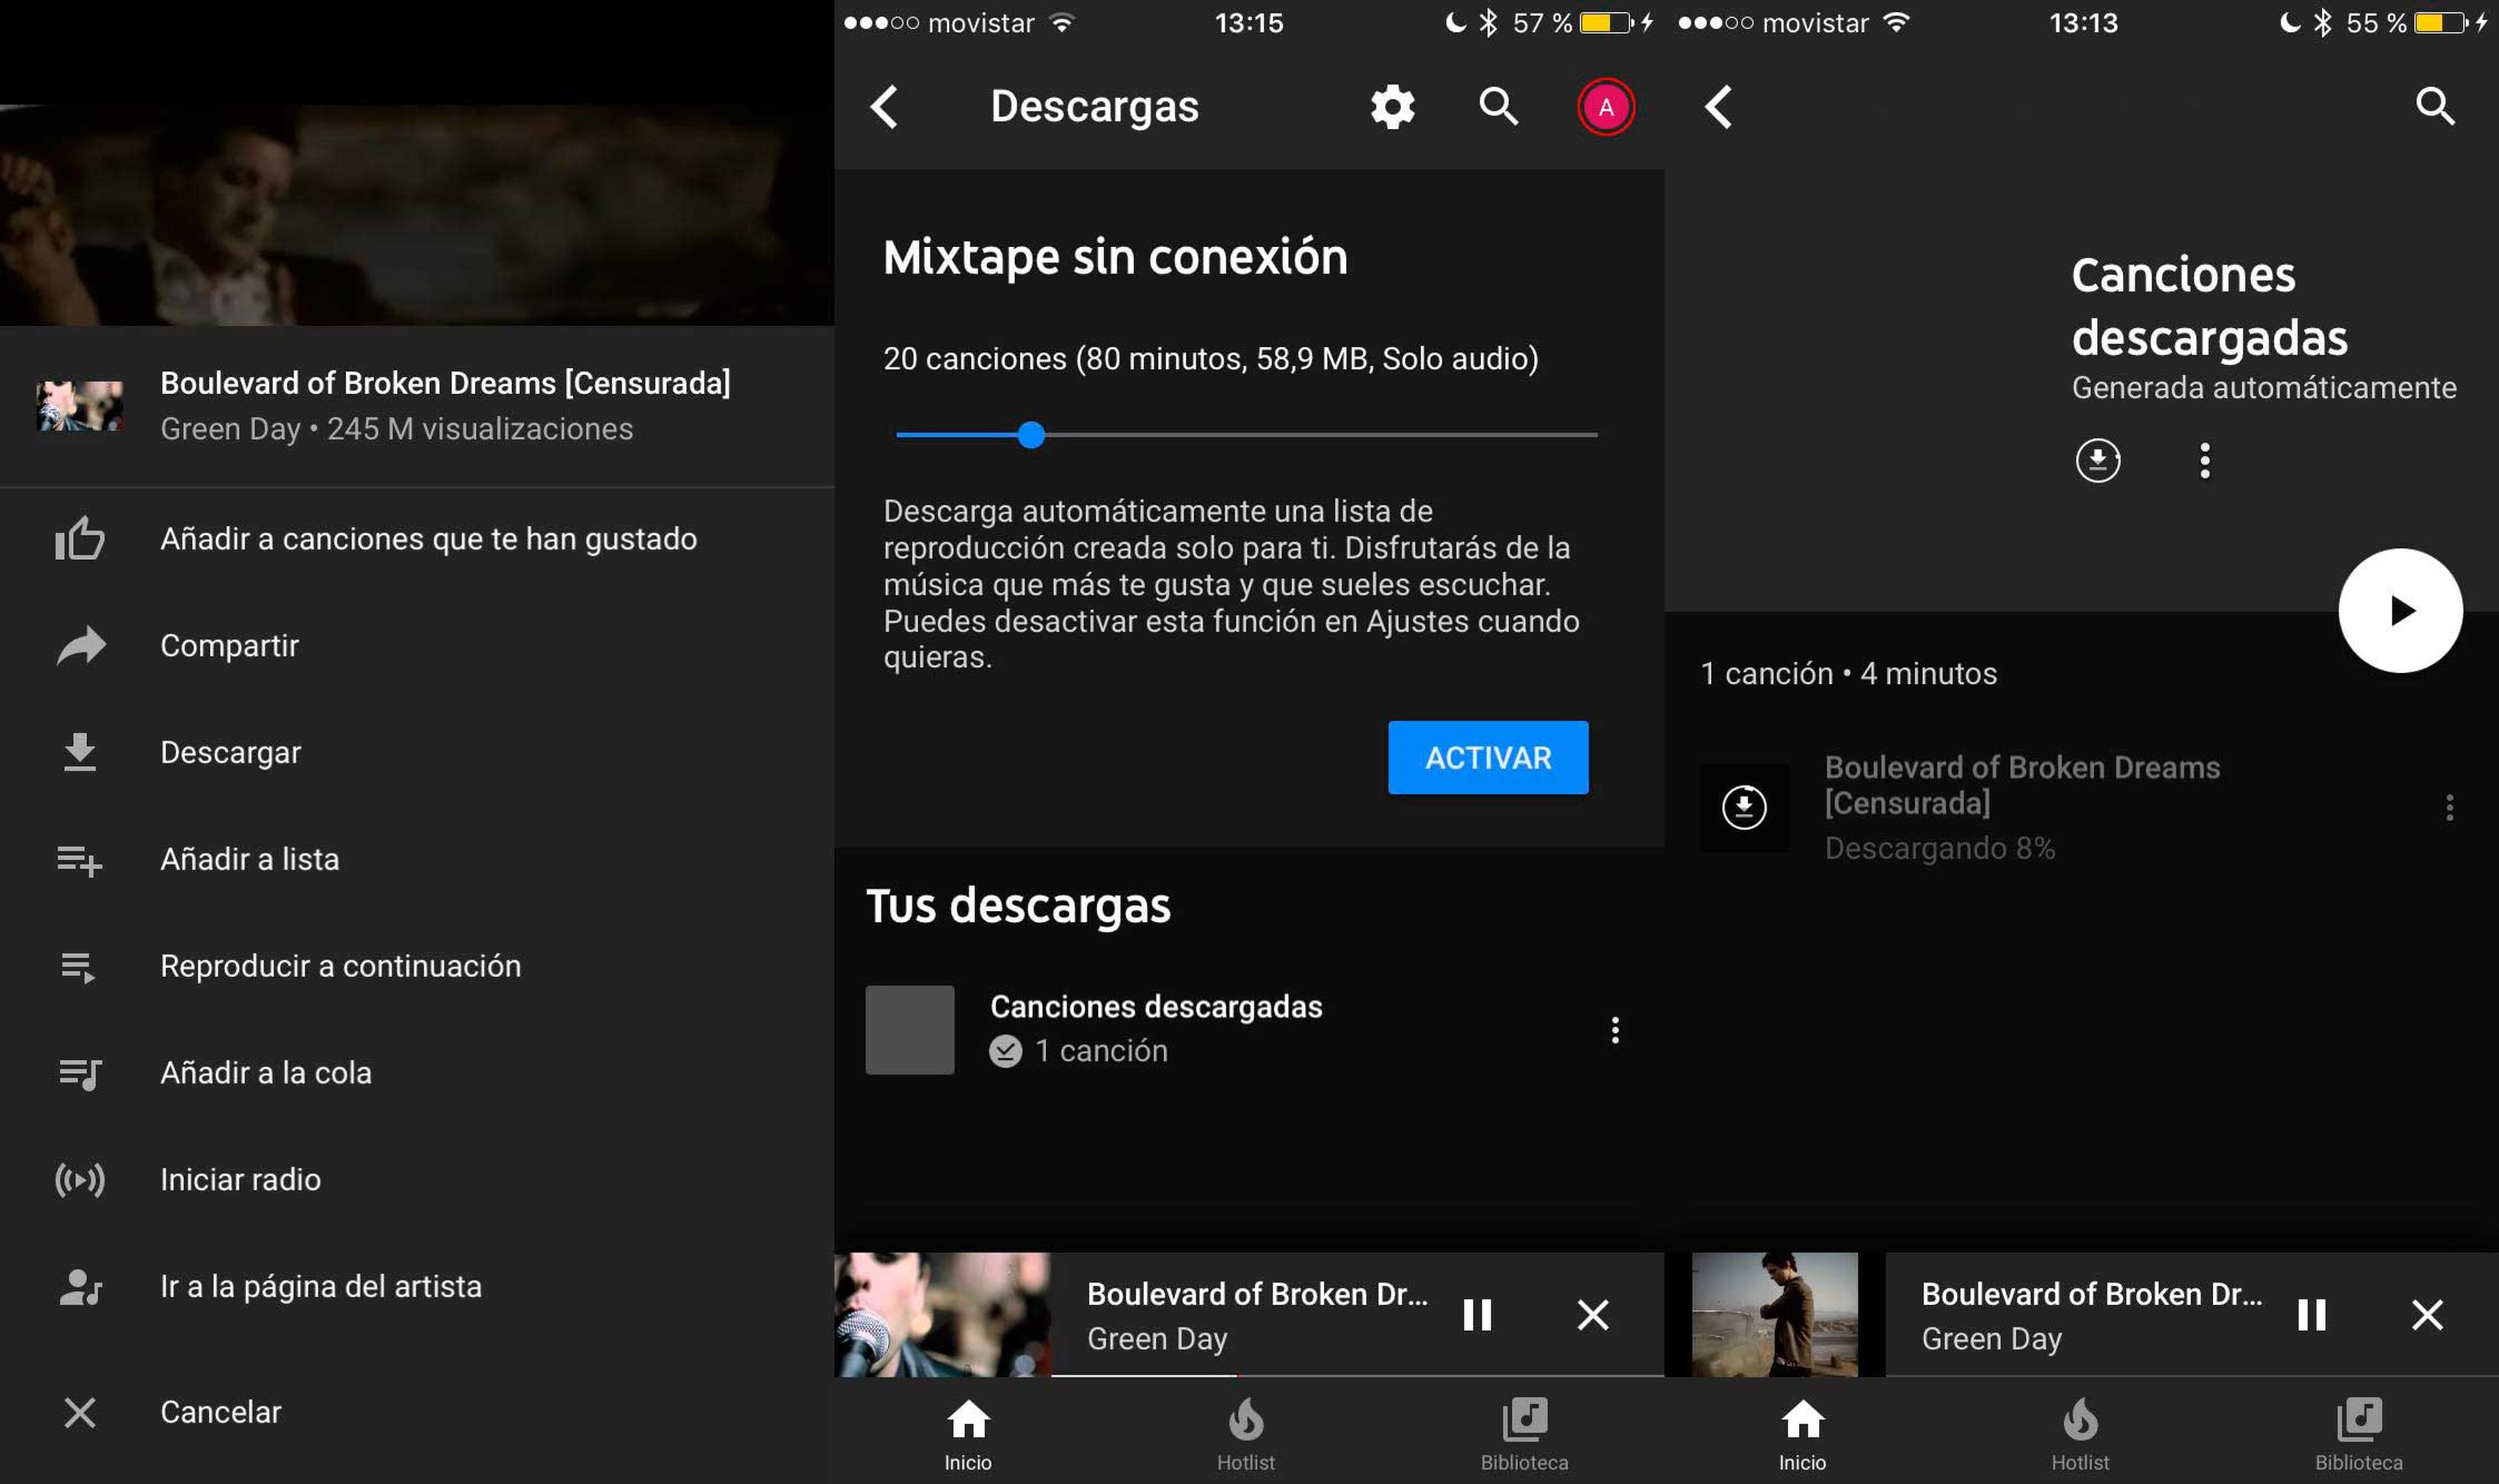Choose Descargar from the song menu

click(x=417, y=752)
